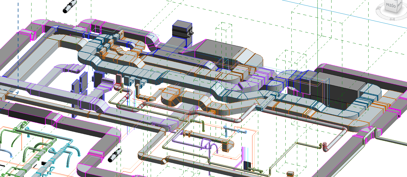Image resolution: width=407 pixels, height=177 pixels.
Task: Click the left compass letter on the ViewCube ring
Action: pyautogui.click(x=378, y=9)
